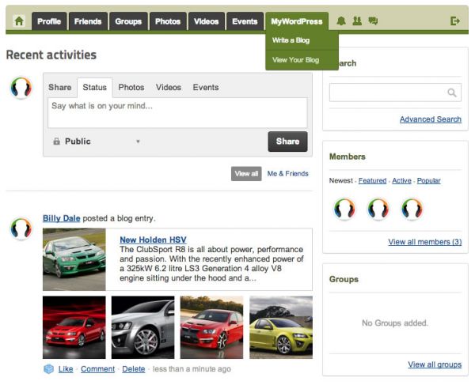Open the messages chat bubble icon
Screen dimensions: 475x385
click(373, 21)
